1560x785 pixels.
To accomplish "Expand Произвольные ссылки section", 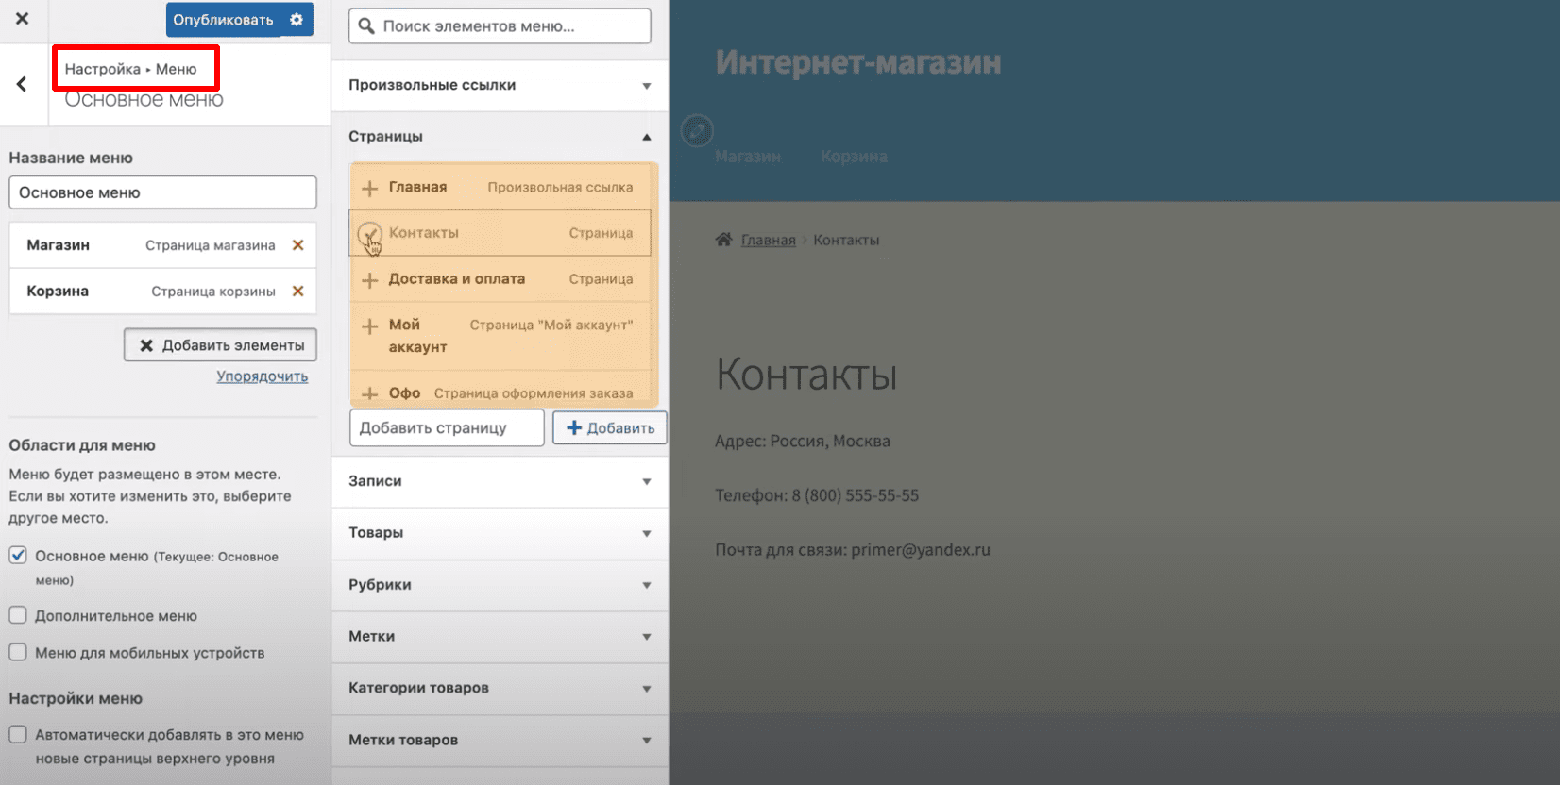I will click(x=500, y=85).
